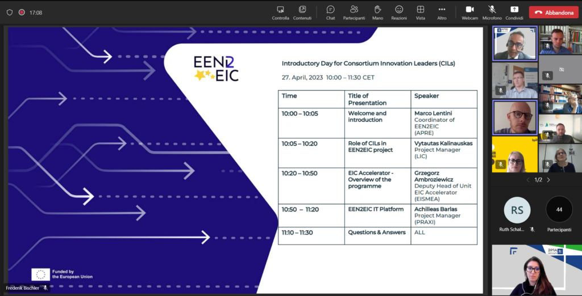Click the muted mic icon on the camera-off tile

coord(547,75)
